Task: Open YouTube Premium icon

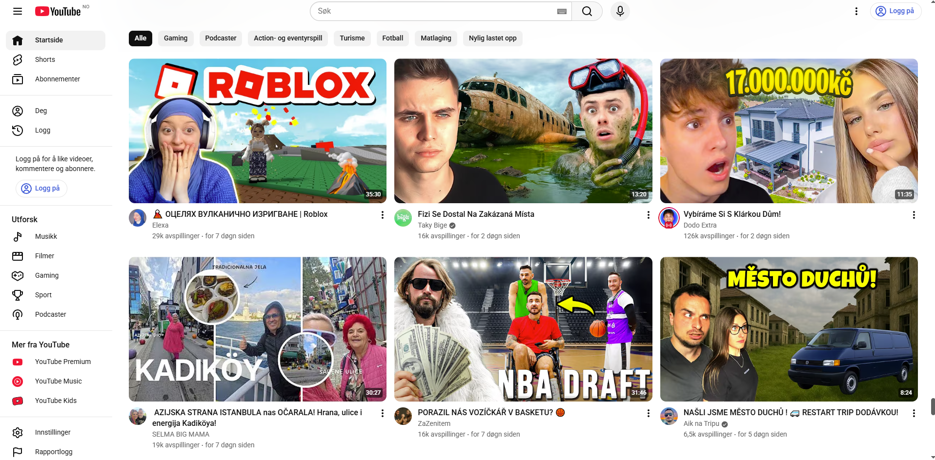Action: pyautogui.click(x=18, y=362)
